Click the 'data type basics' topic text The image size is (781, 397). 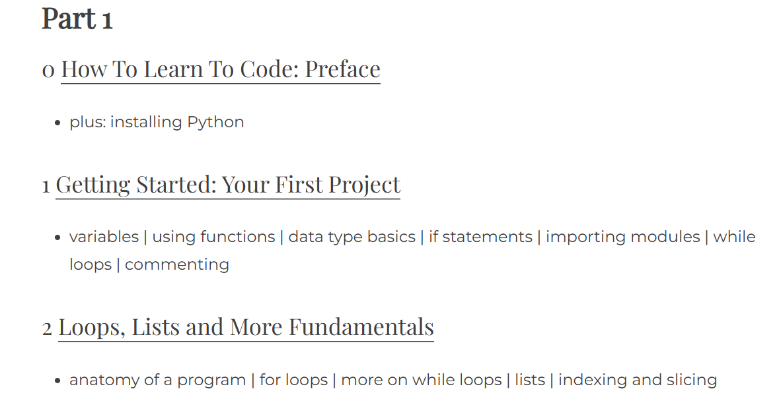pos(352,237)
